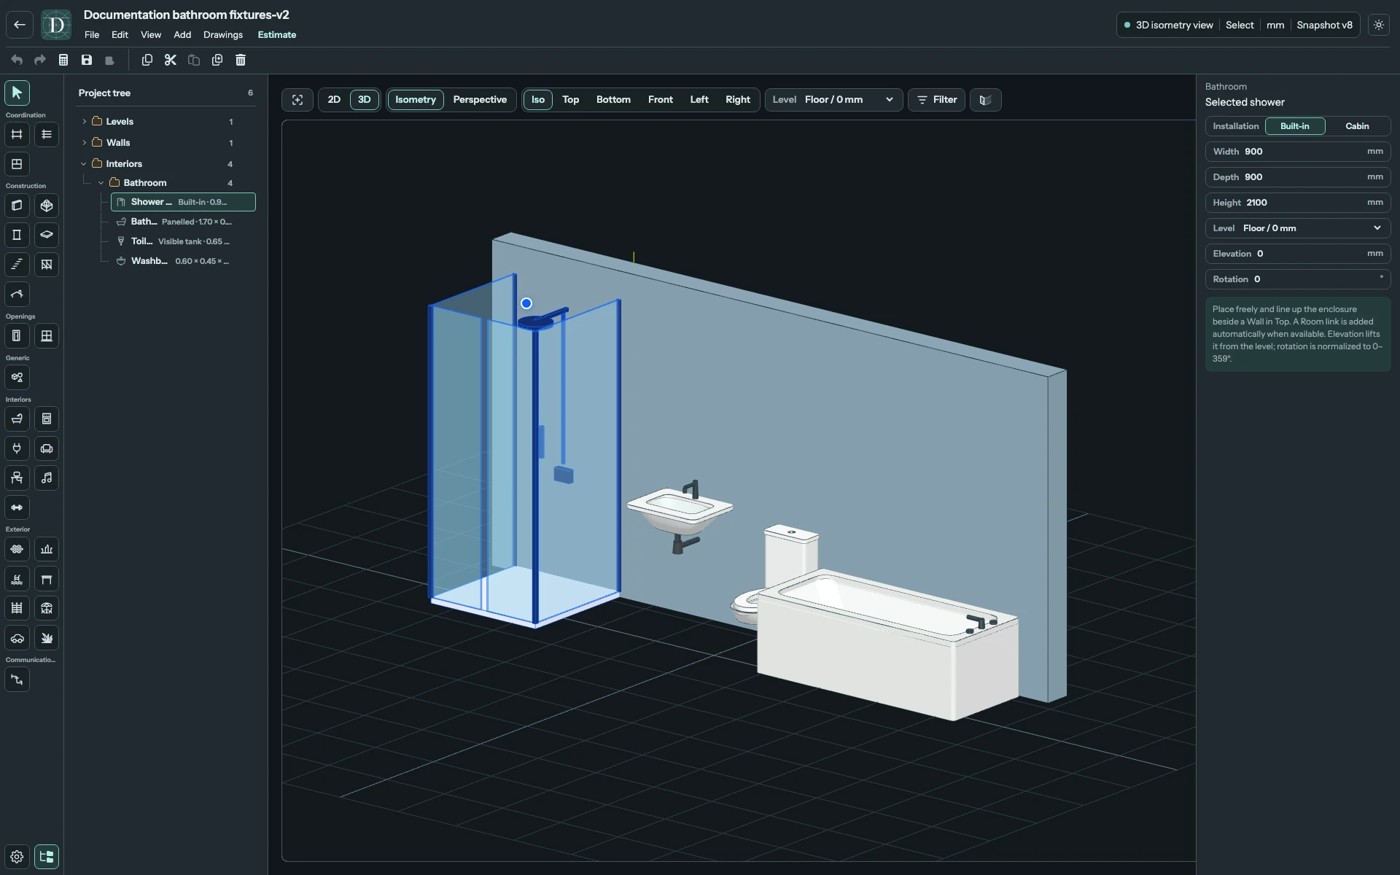Switch to 2D view mode

pos(334,100)
